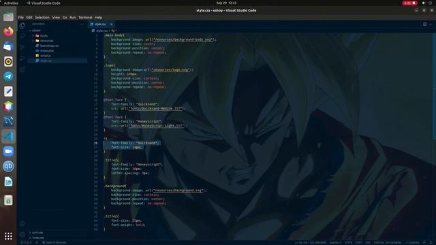This screenshot has height=245, width=436.
Task: Open the Search view in activity bar
Action: click(x=22, y=36)
